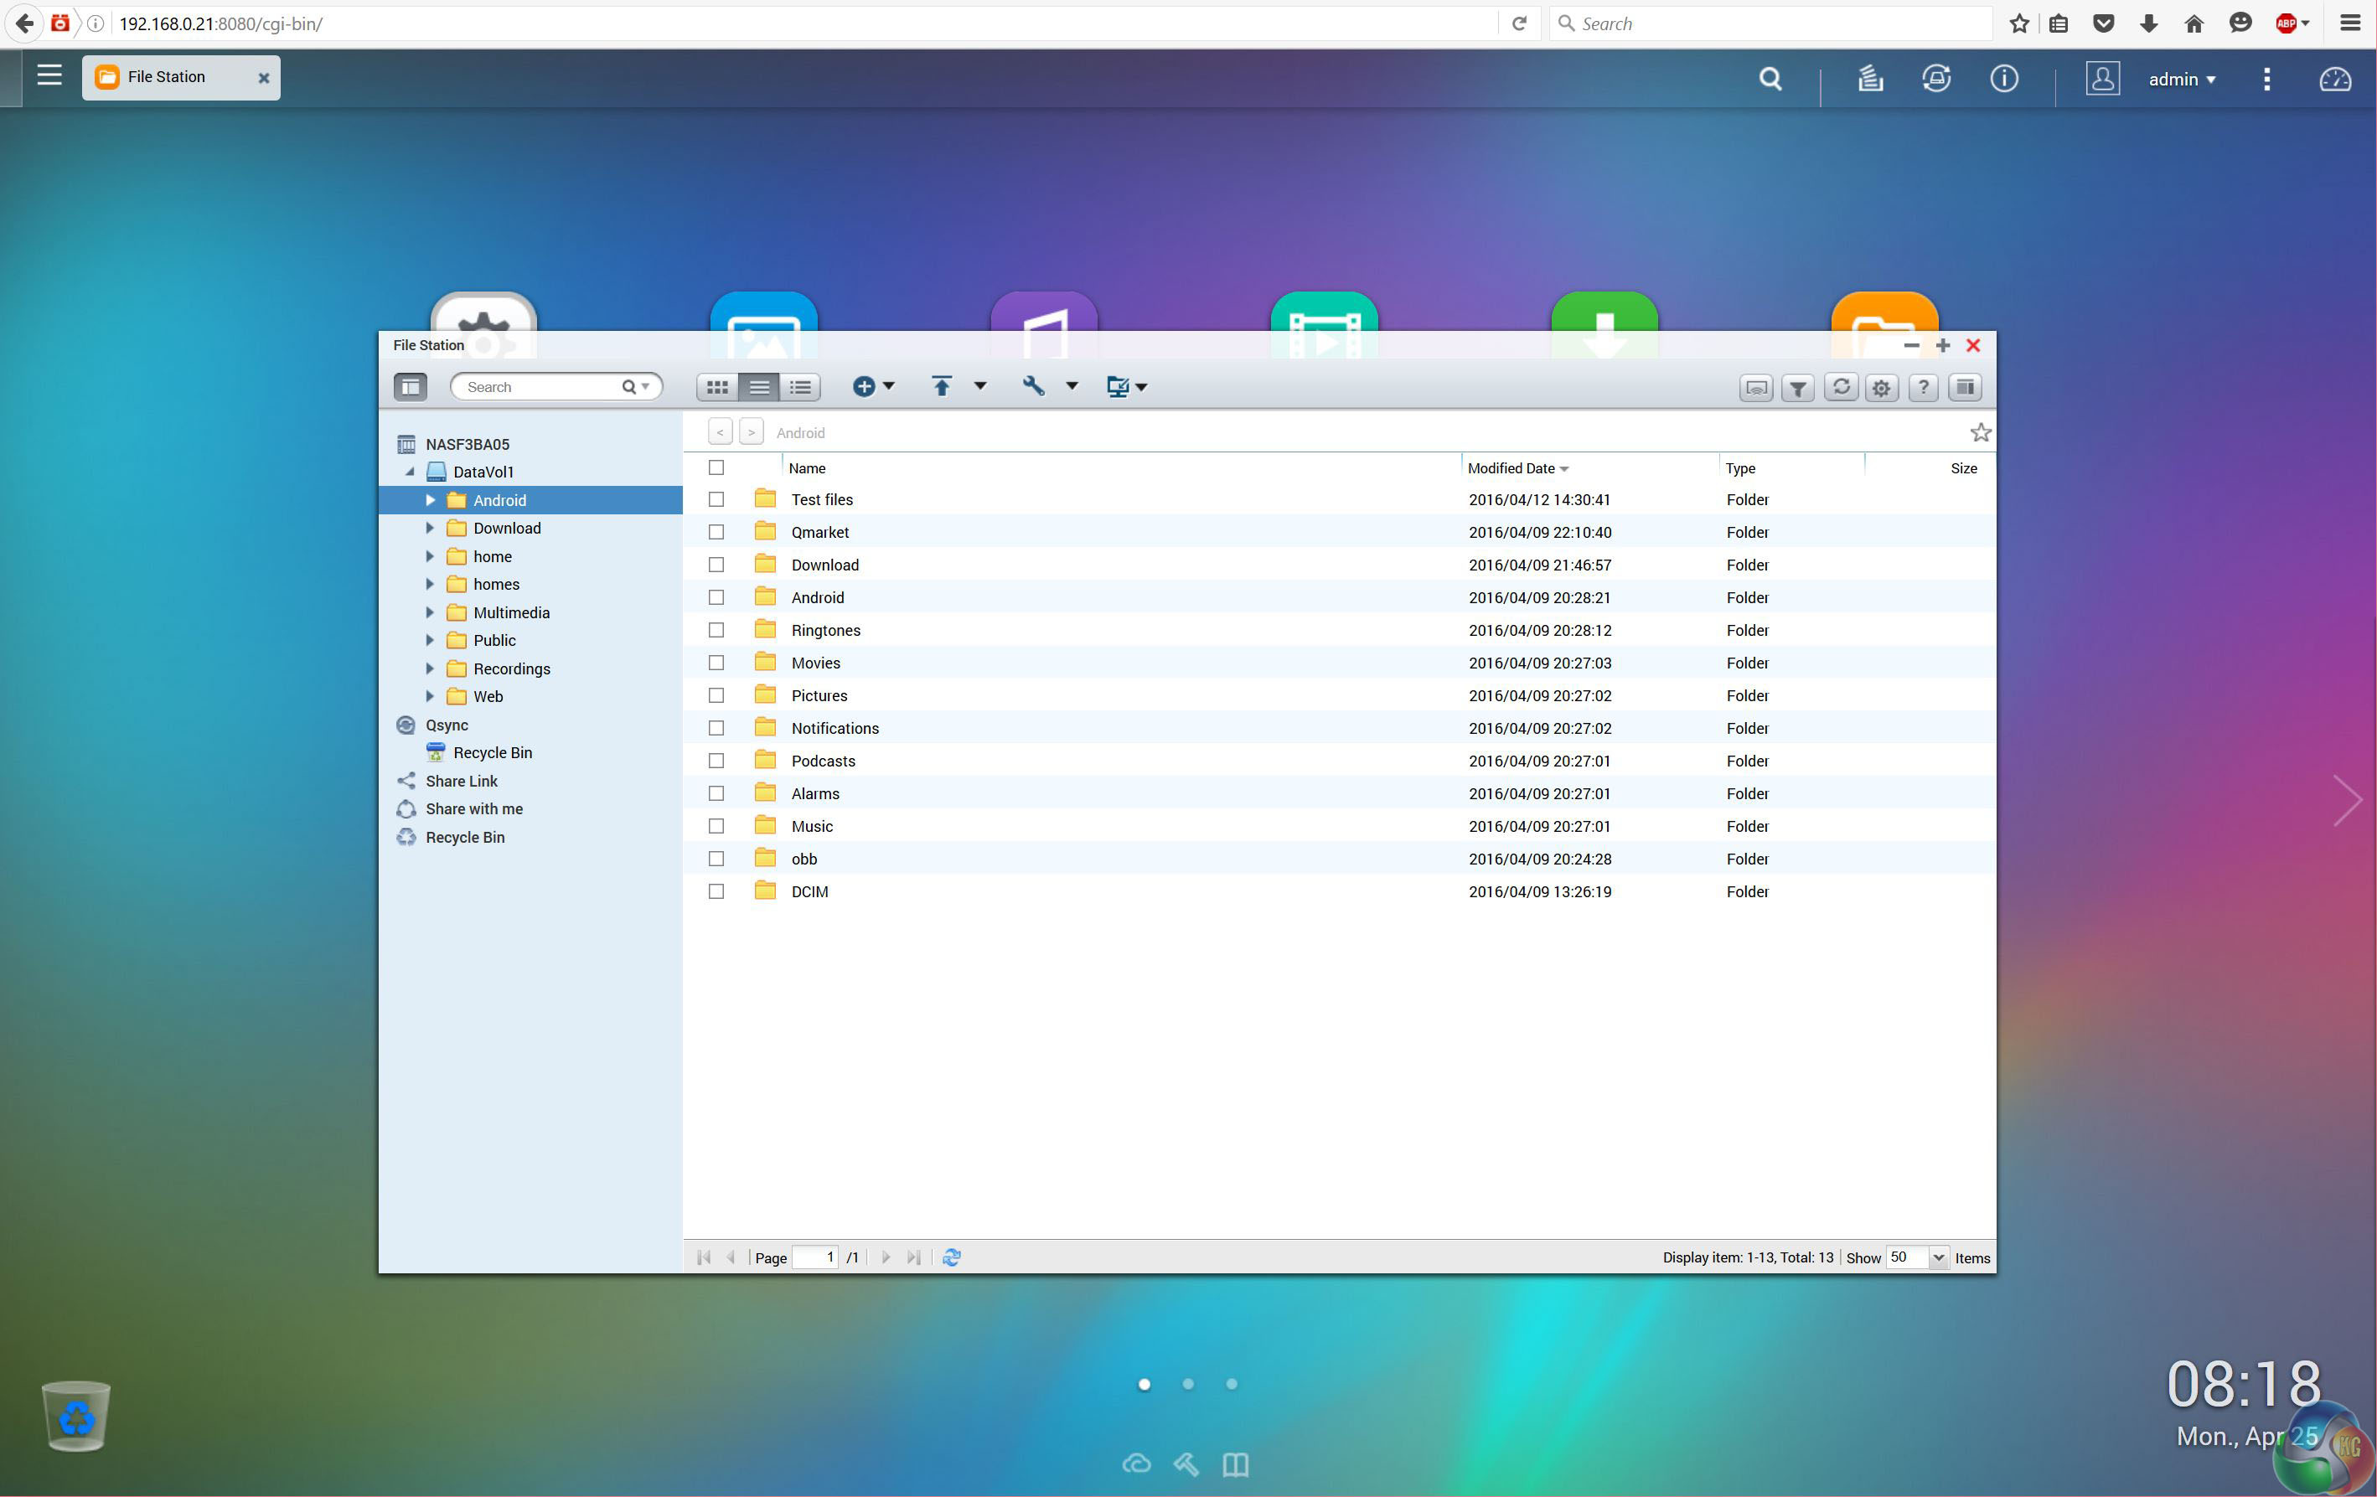Viewport: 2377px width, 1497px height.
Task: Tick the Ringtones folder checkbox
Action: (716, 630)
